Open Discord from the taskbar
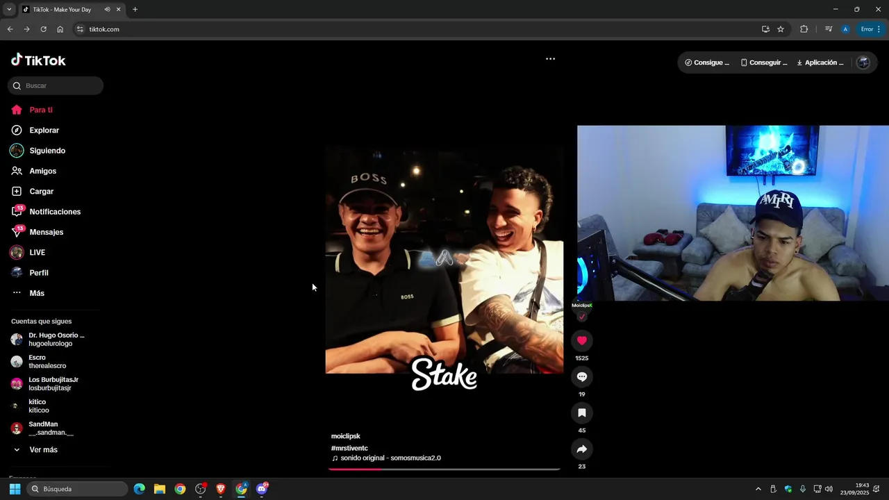The height and width of the screenshot is (500, 889). point(262,489)
